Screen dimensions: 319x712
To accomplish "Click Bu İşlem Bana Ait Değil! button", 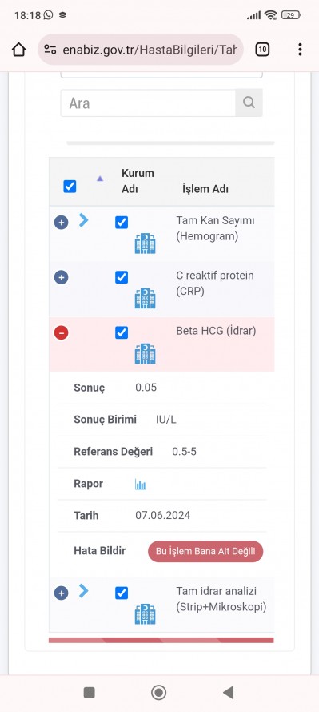I will [x=205, y=552].
